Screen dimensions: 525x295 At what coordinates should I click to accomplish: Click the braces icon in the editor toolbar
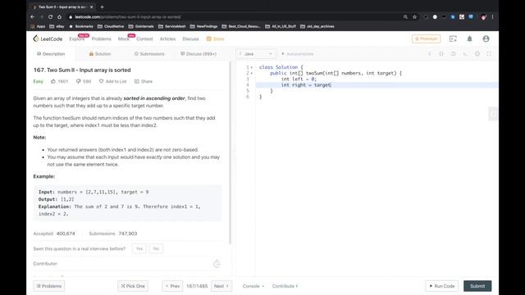pos(441,54)
